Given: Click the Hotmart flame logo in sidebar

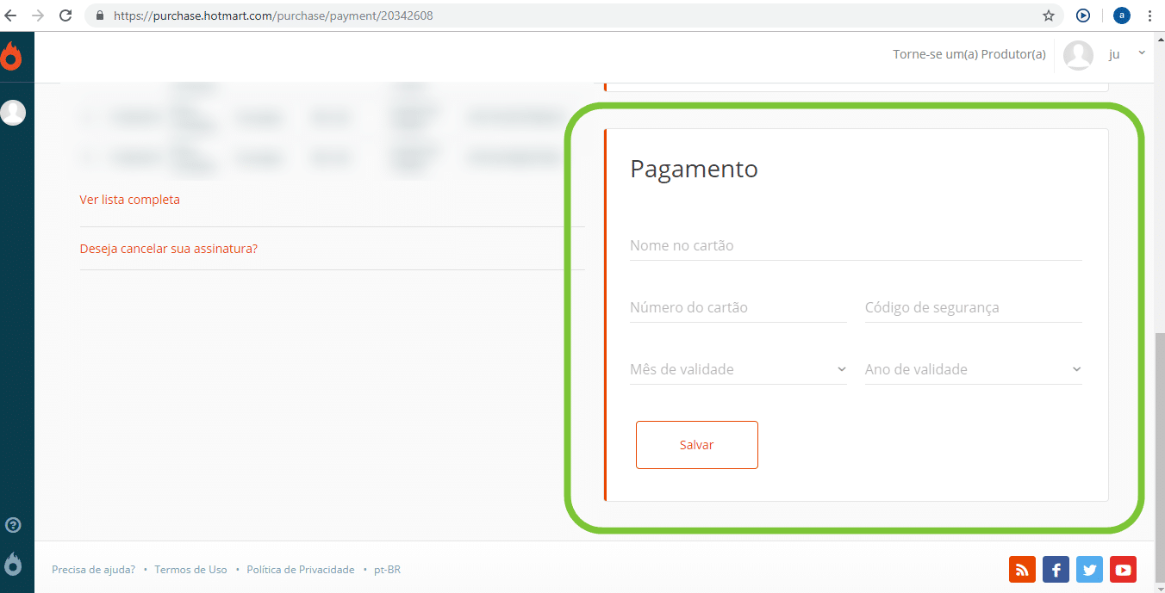Looking at the screenshot, I should click(11, 56).
